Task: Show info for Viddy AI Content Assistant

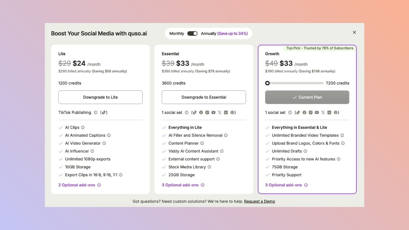Action: [x=222, y=151]
